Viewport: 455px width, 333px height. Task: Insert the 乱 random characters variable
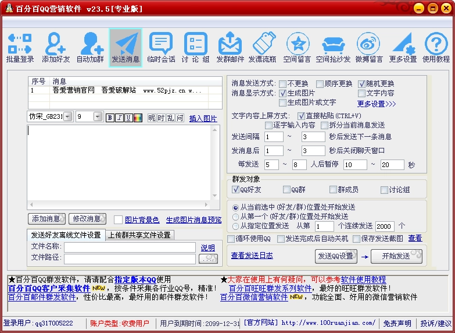coord(171,118)
